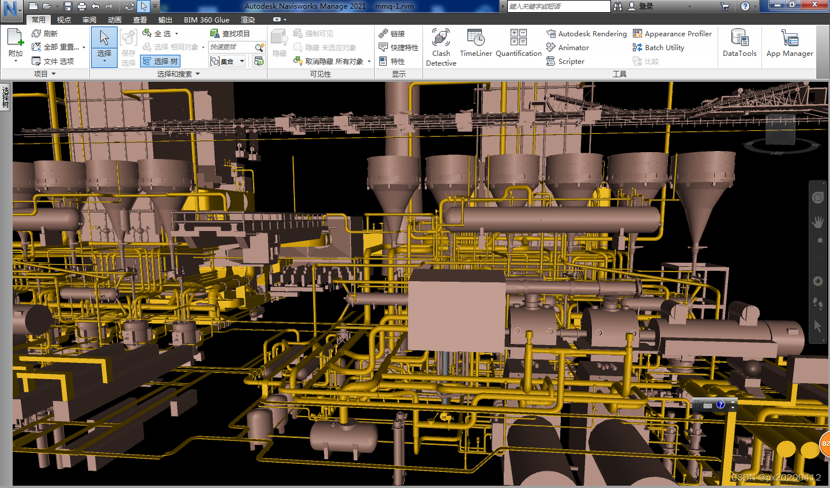Switch to the 视点 tab
The width and height of the screenshot is (830, 488).
click(64, 20)
